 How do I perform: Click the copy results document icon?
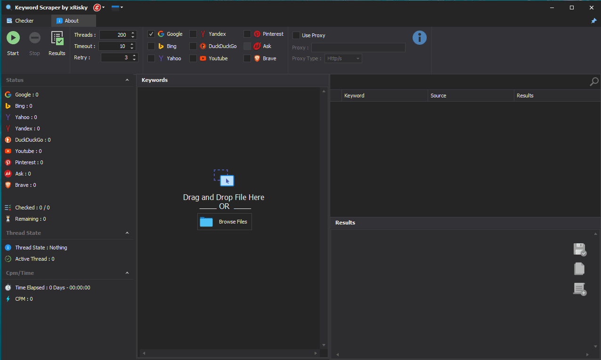[579, 269]
